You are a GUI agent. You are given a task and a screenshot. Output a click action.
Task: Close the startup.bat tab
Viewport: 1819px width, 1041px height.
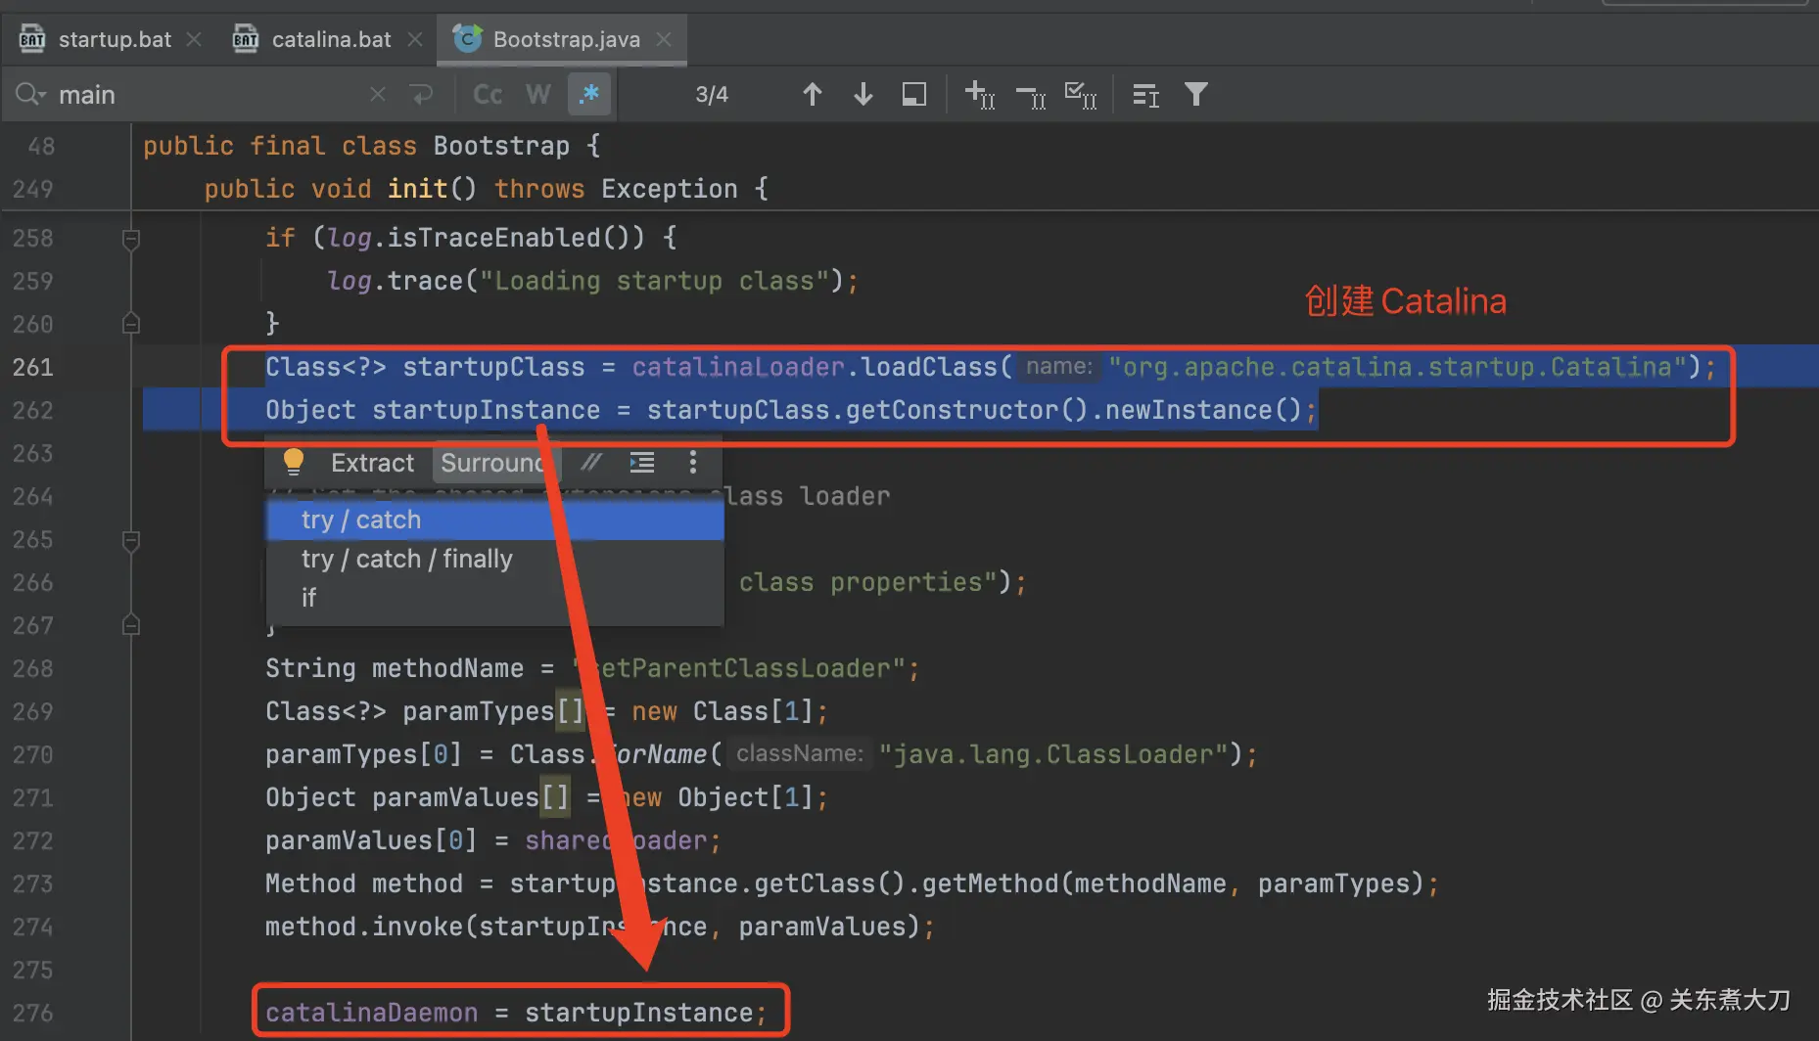pyautogui.click(x=194, y=39)
